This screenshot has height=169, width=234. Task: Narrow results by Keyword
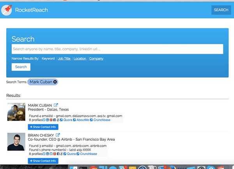(48, 58)
